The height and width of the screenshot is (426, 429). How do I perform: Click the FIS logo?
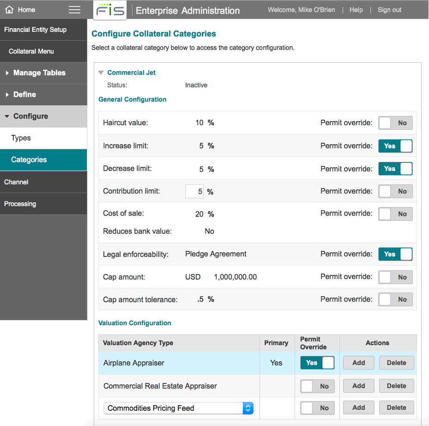tap(110, 10)
